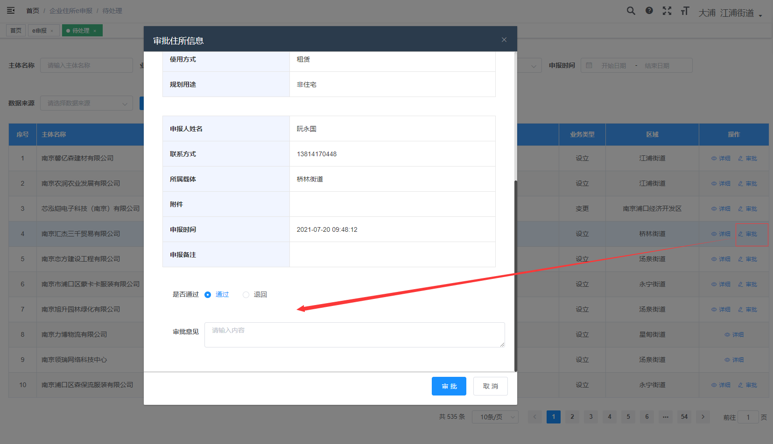Close the e申报 tab with its x

(x=52, y=31)
